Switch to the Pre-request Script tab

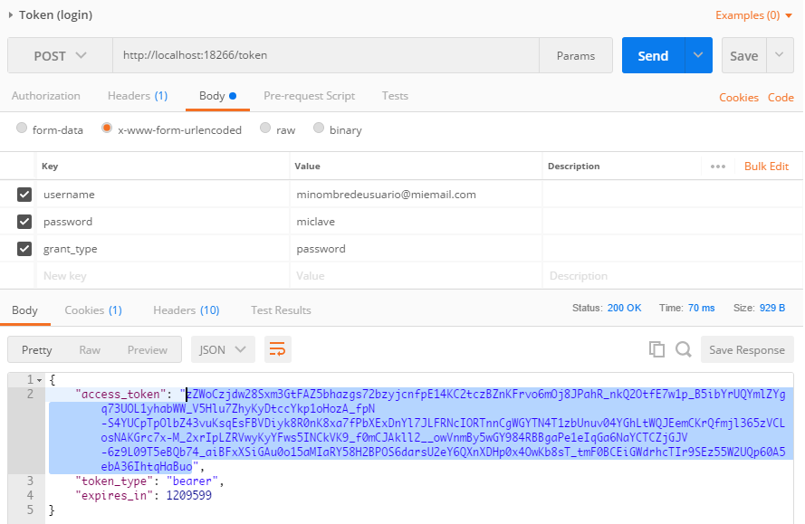[x=309, y=96]
